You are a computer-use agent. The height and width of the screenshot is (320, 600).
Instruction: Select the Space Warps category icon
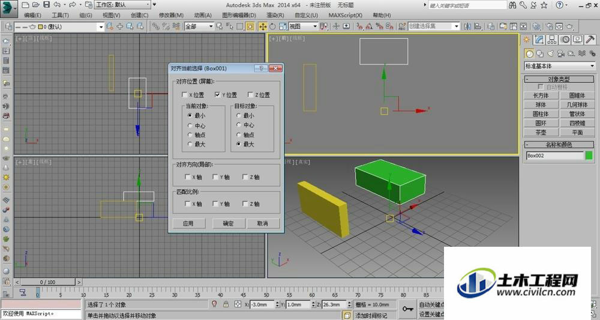click(x=582, y=53)
